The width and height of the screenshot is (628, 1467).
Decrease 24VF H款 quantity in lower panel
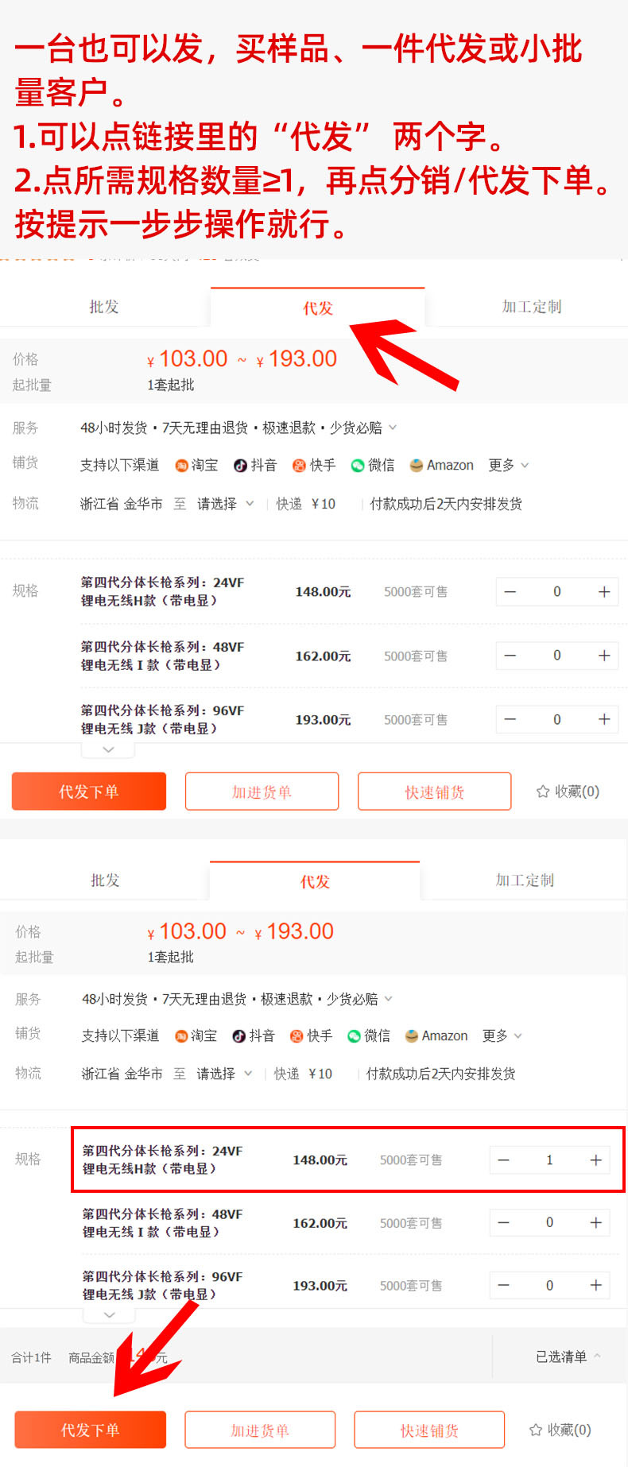click(x=503, y=1160)
